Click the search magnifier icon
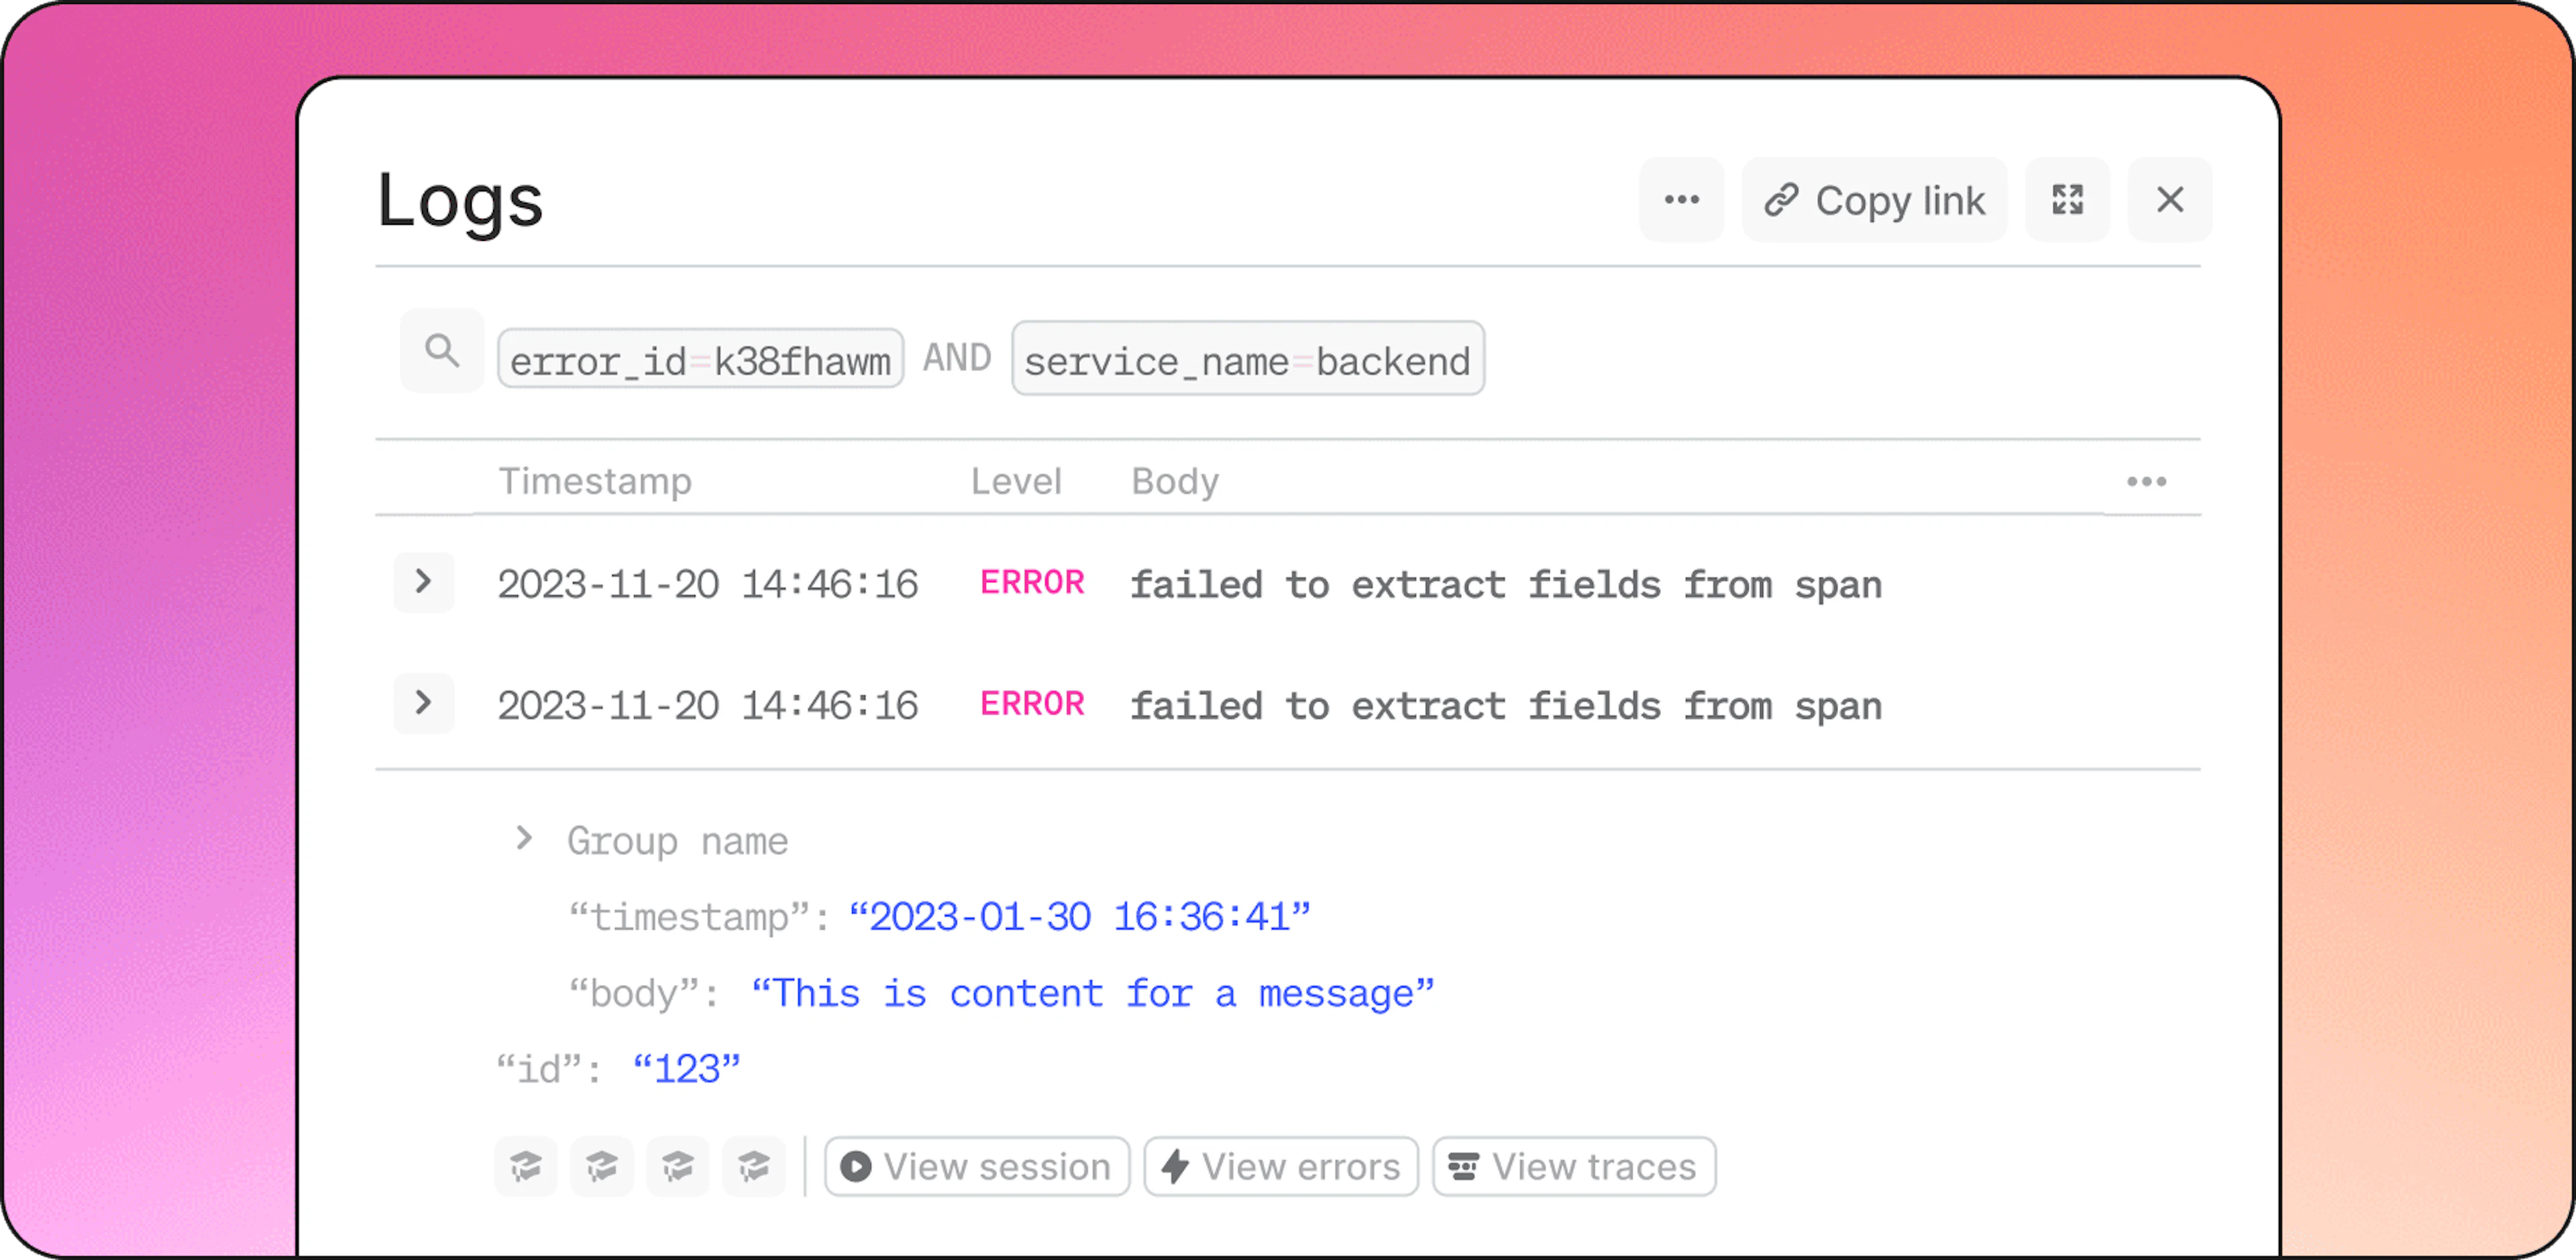The height and width of the screenshot is (1260, 2576). [x=442, y=351]
